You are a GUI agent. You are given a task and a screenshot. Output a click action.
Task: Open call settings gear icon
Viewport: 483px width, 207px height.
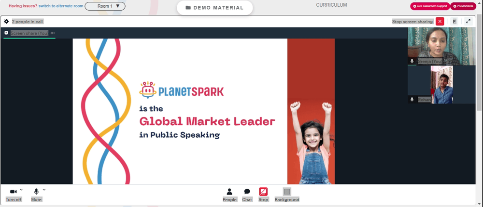(6, 22)
